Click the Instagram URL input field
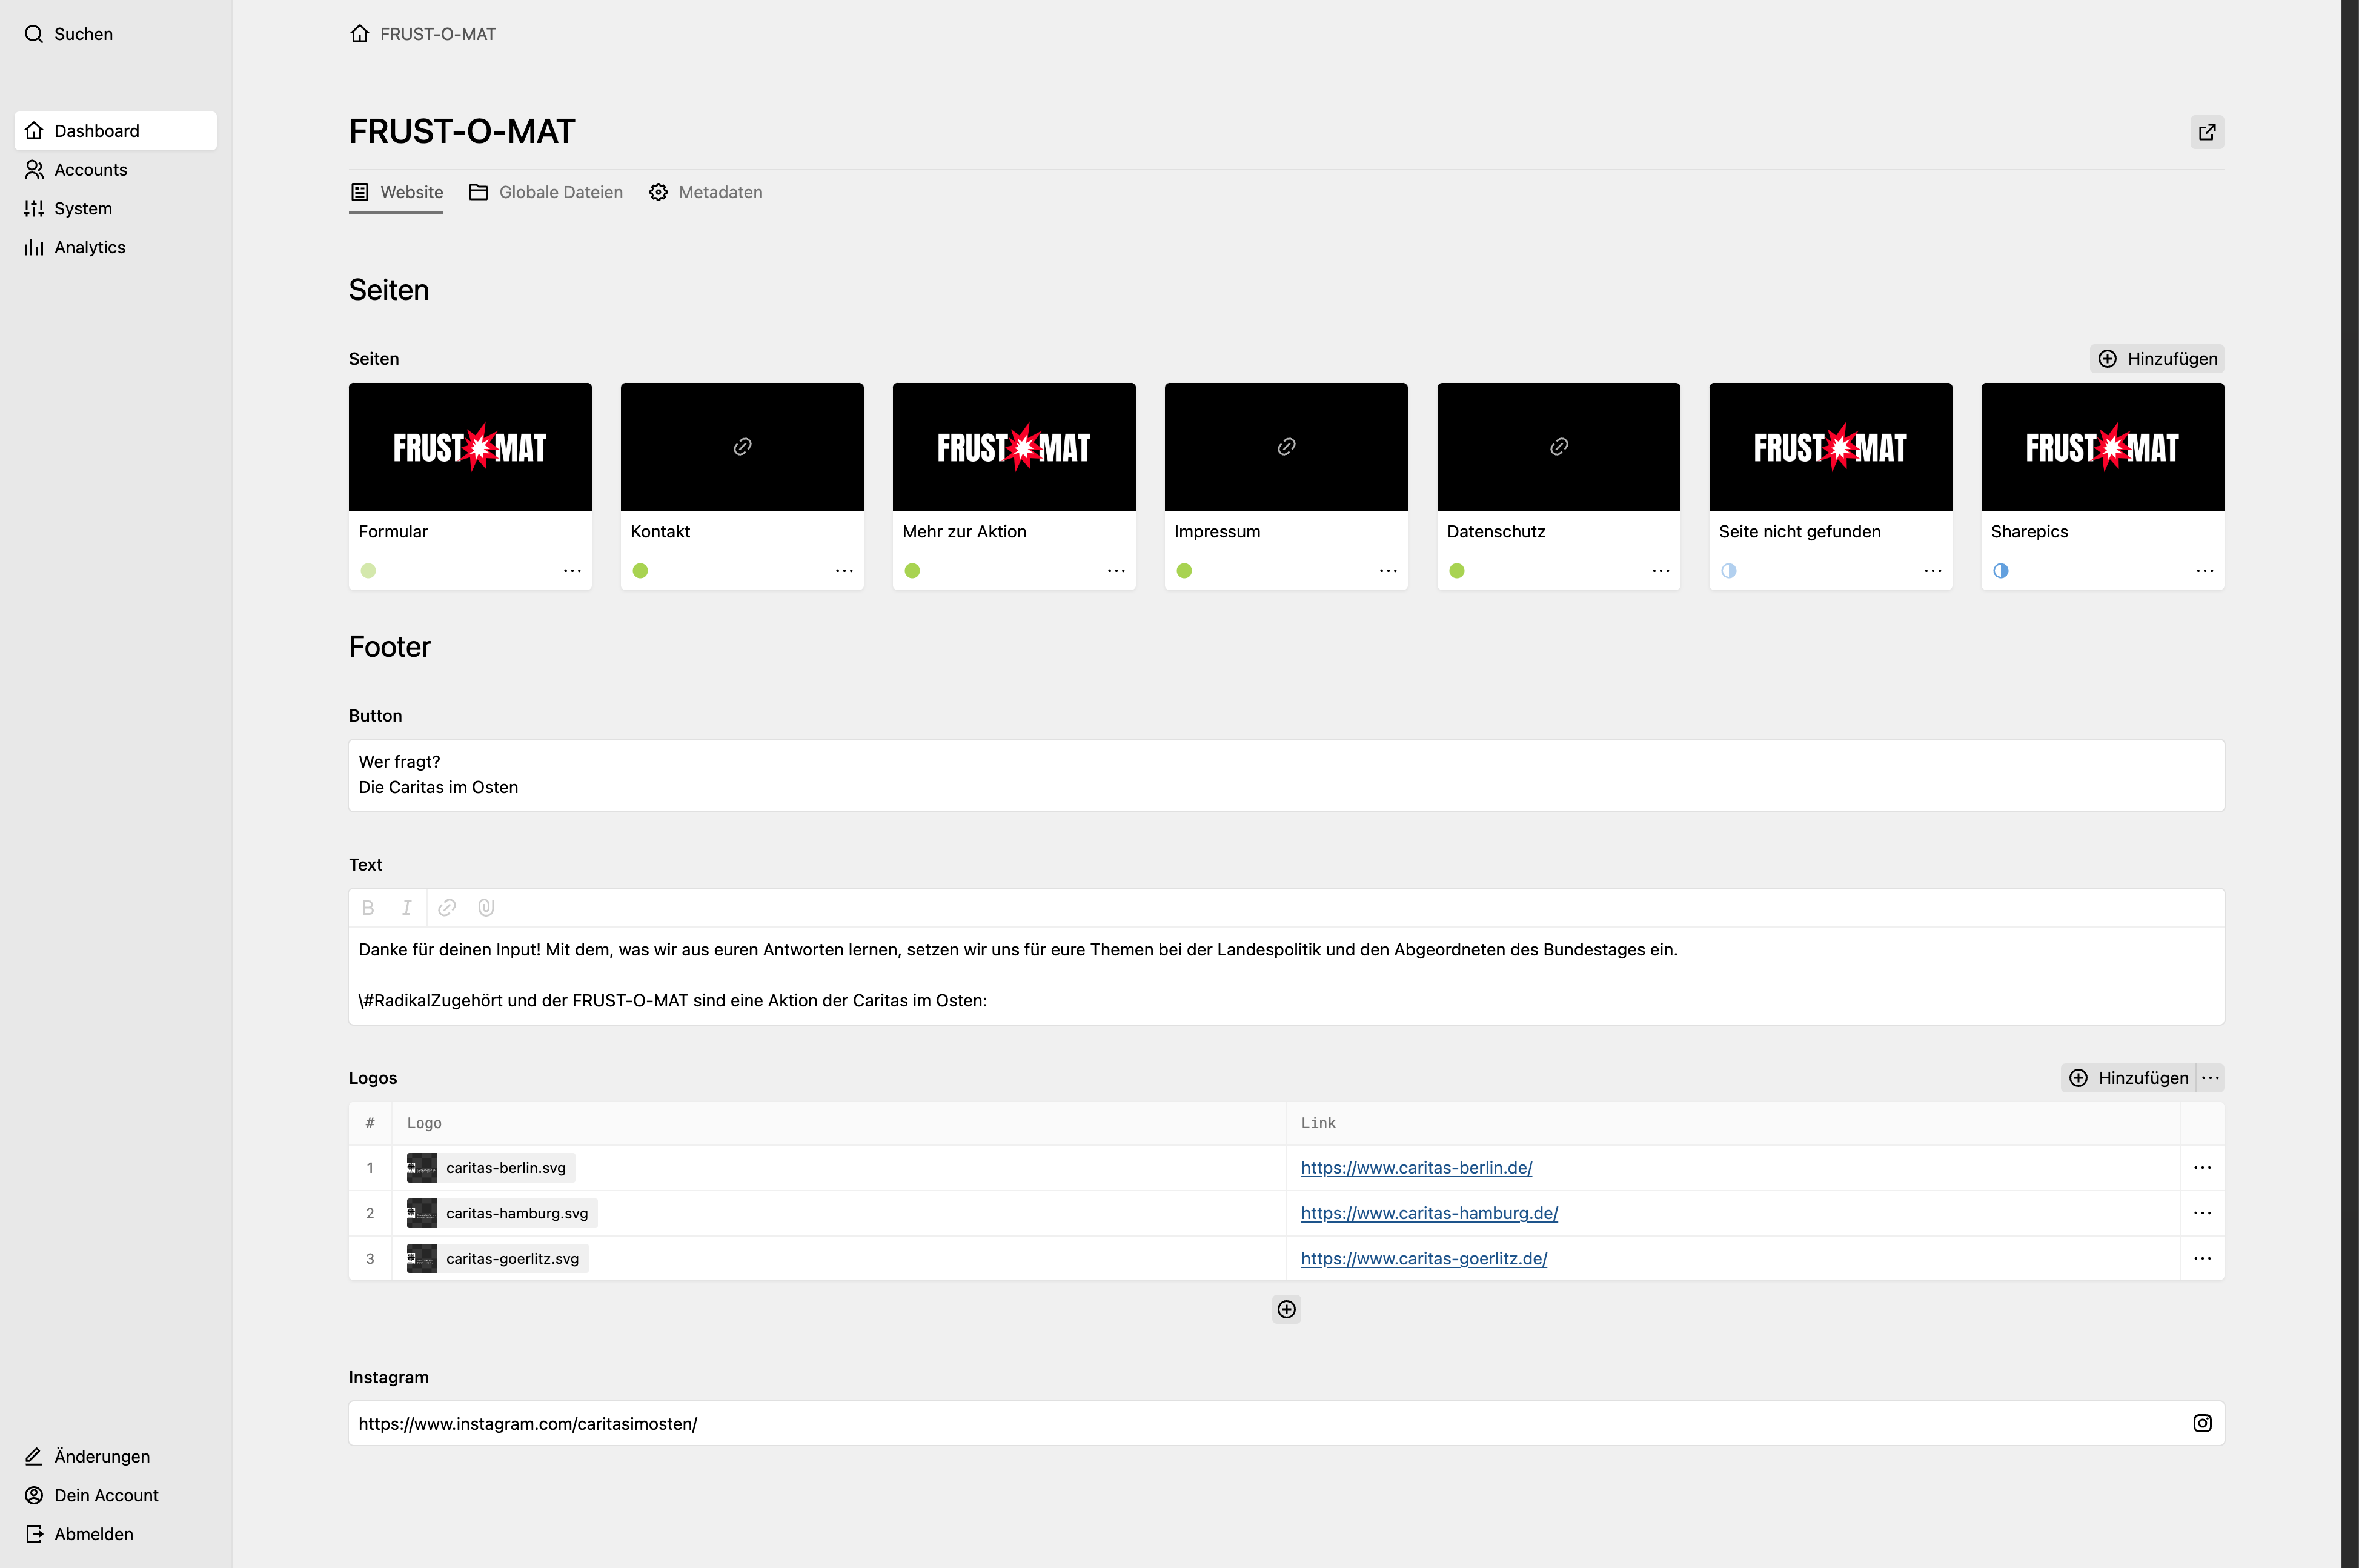 [x=1287, y=1423]
